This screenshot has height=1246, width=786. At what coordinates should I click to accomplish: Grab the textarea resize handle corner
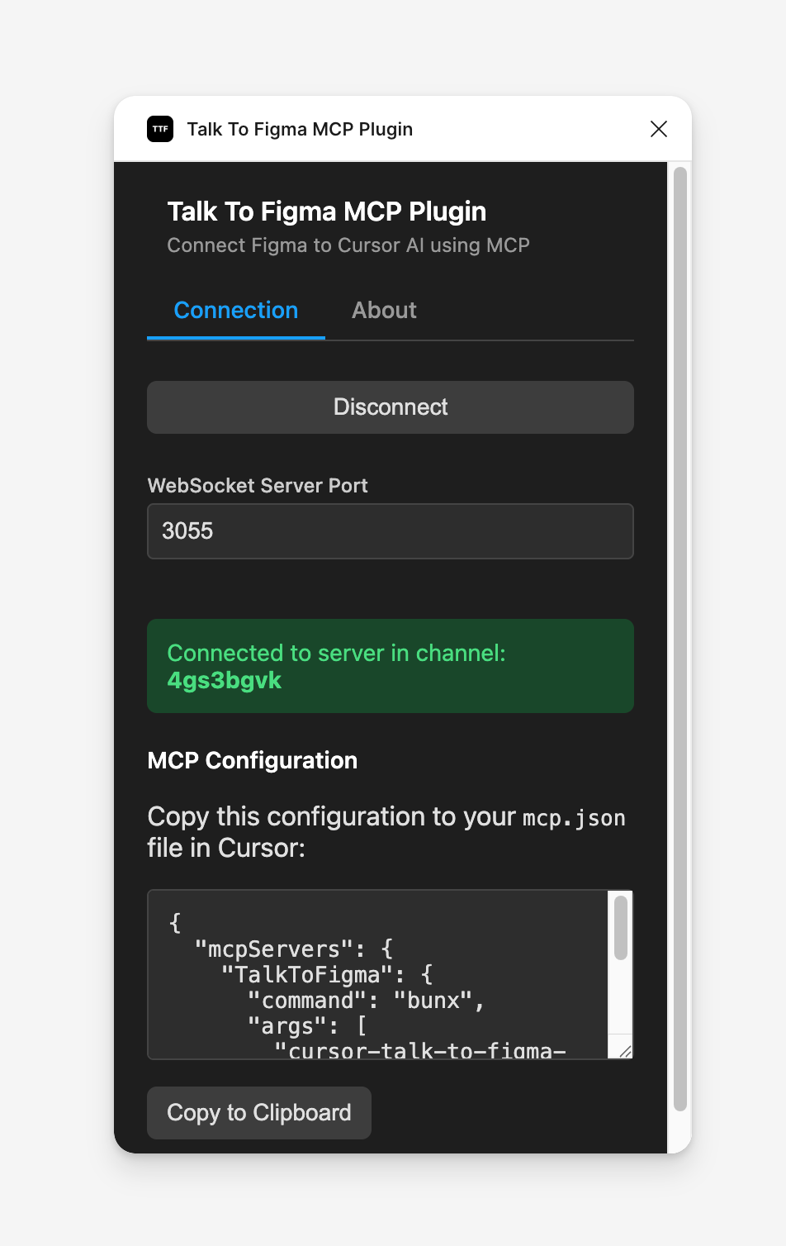625,1051
